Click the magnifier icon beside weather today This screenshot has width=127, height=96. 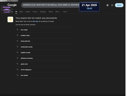18,35
